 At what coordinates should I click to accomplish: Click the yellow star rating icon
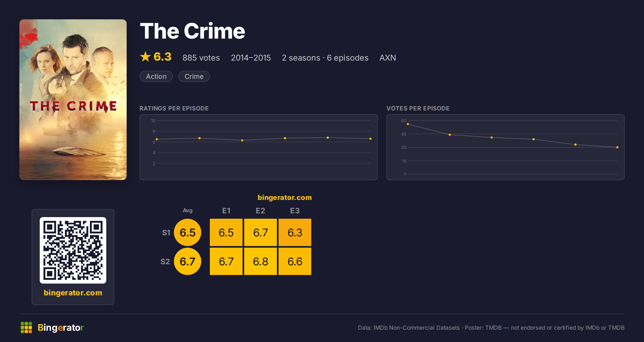[145, 57]
